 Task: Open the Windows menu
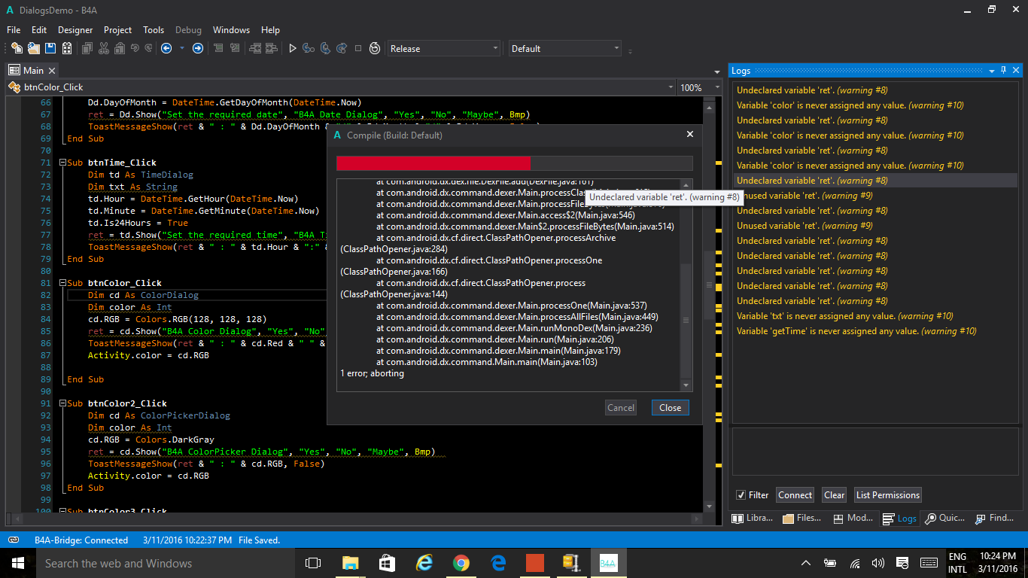[231, 30]
